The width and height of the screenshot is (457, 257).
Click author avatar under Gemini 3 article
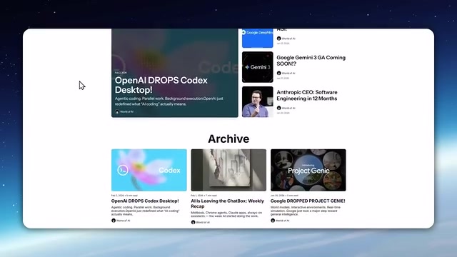(x=279, y=73)
